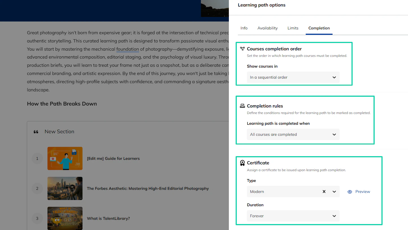The image size is (408, 230).
Task: Click the certificate 'Duration' label
Action: click(x=255, y=205)
